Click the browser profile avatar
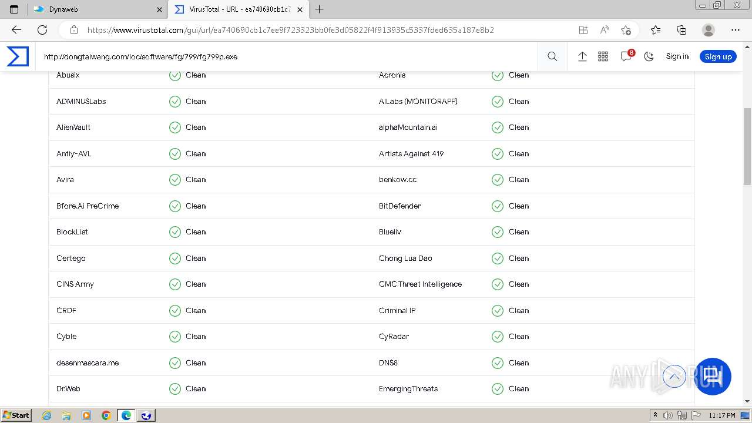Screen dimensions: 752x423 point(709,30)
